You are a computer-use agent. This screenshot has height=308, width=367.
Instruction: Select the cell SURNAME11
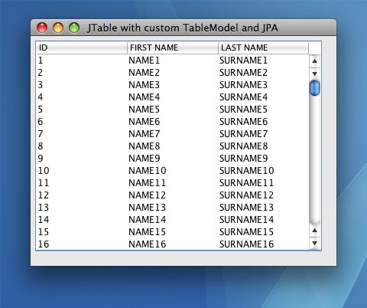pos(264,183)
